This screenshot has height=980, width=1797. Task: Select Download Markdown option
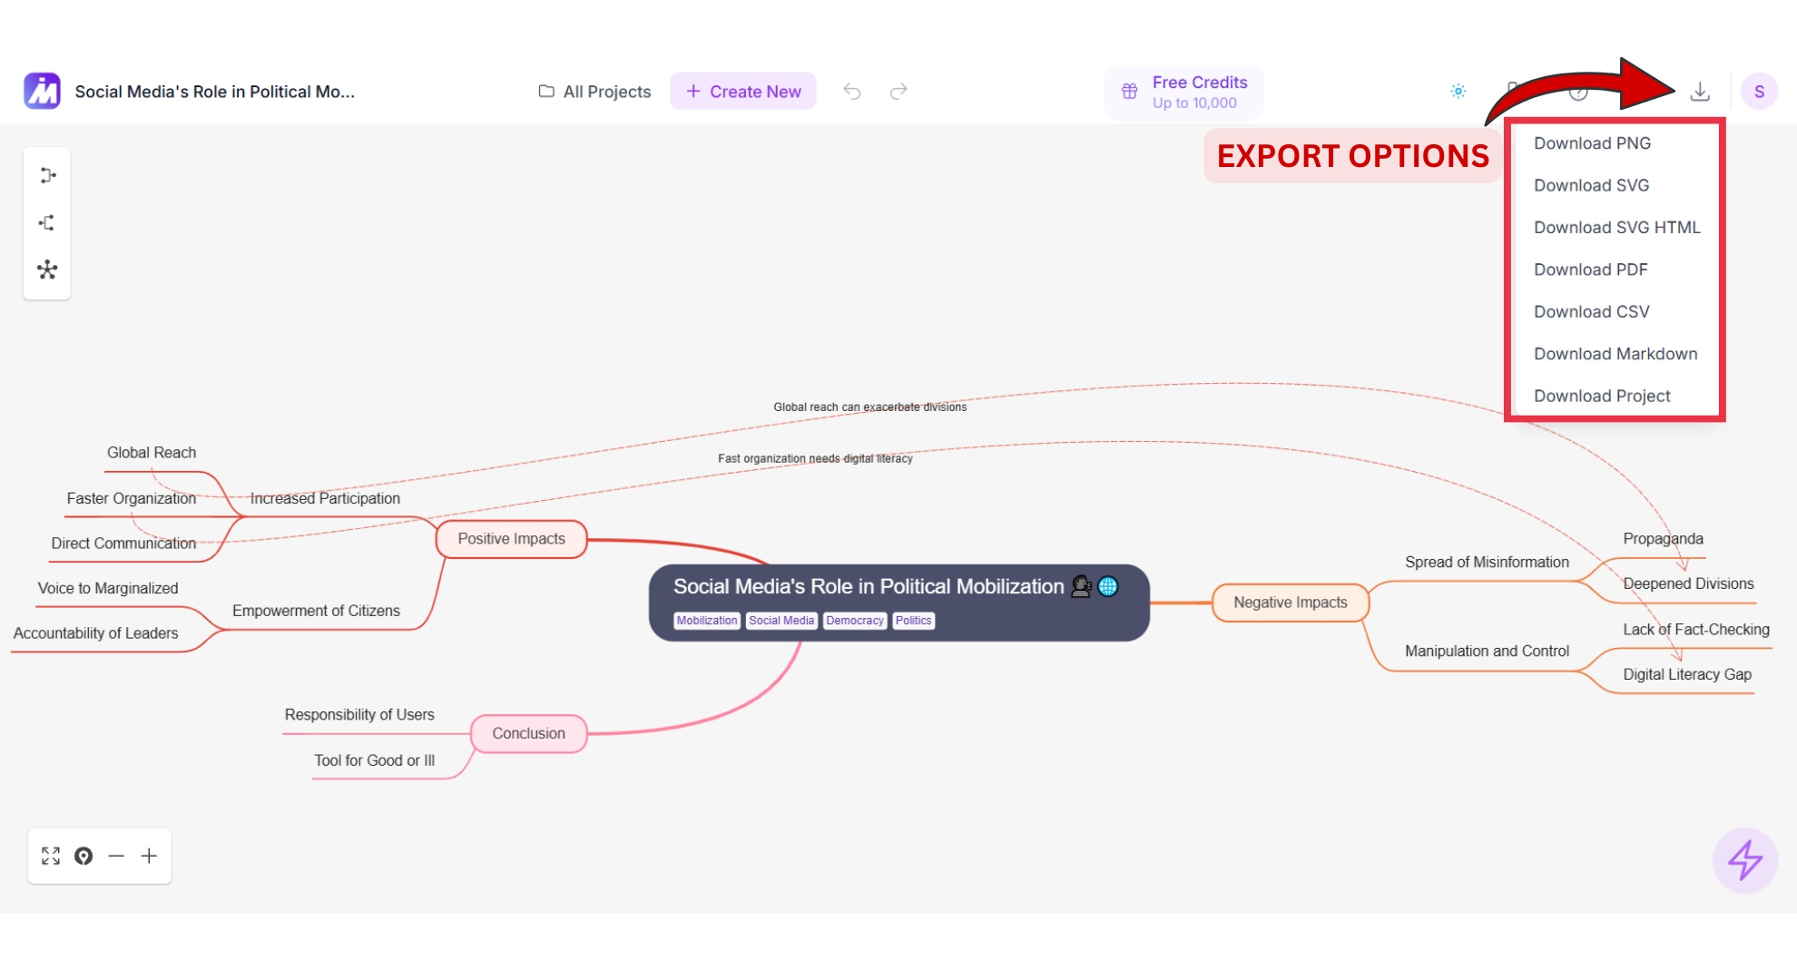click(x=1615, y=354)
